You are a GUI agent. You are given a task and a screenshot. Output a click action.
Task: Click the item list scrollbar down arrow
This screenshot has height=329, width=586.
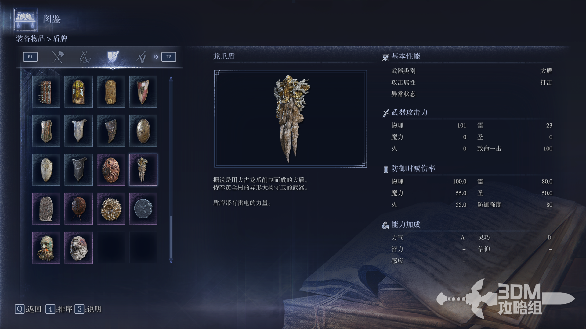171,261
